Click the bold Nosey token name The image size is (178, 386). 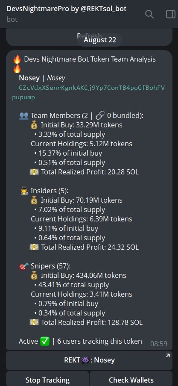[x=29, y=78]
